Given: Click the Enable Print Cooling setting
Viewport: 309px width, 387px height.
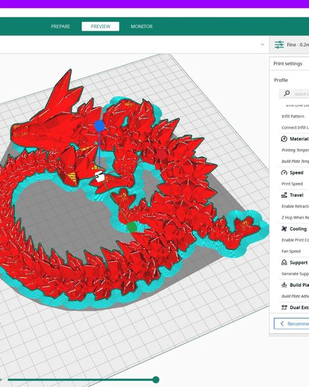Looking at the screenshot, I should (295, 240).
